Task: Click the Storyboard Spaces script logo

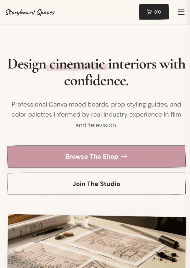Action: pyautogui.click(x=30, y=12)
